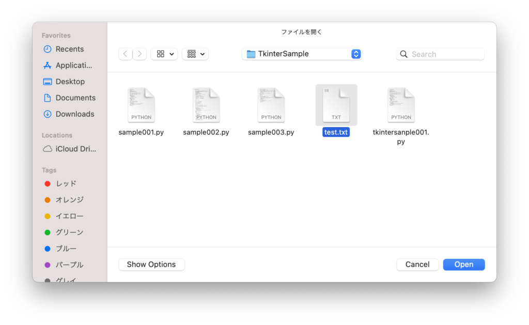Click the Cancel button
The height and width of the screenshot is (325, 529).
417,265
